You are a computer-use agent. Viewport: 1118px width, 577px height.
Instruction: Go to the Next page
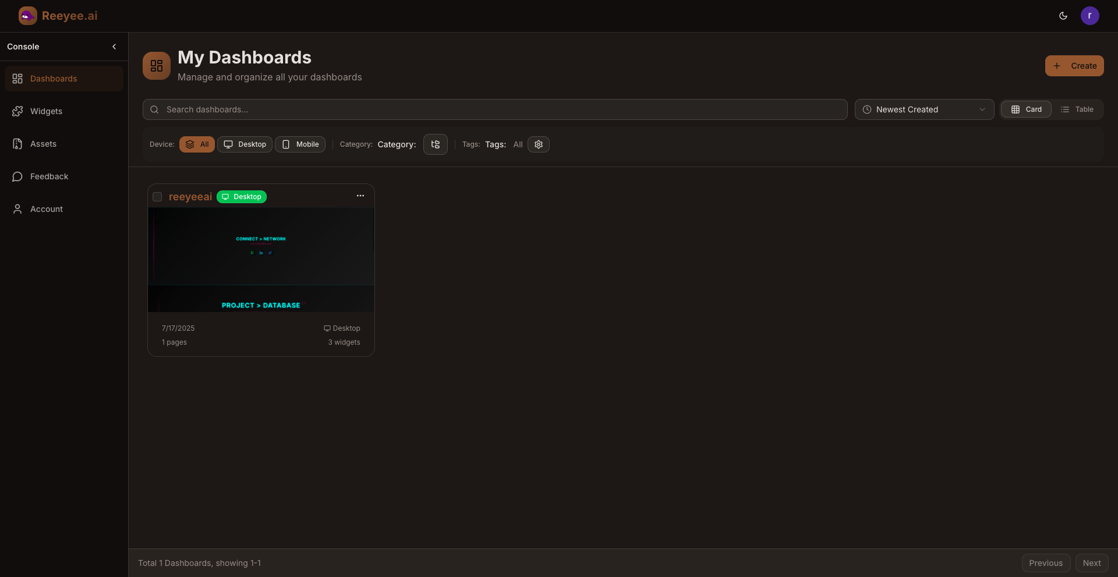1092,563
